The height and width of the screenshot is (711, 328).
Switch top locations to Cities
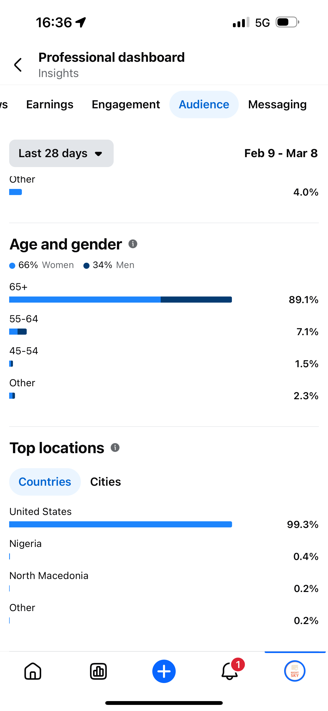point(106,482)
